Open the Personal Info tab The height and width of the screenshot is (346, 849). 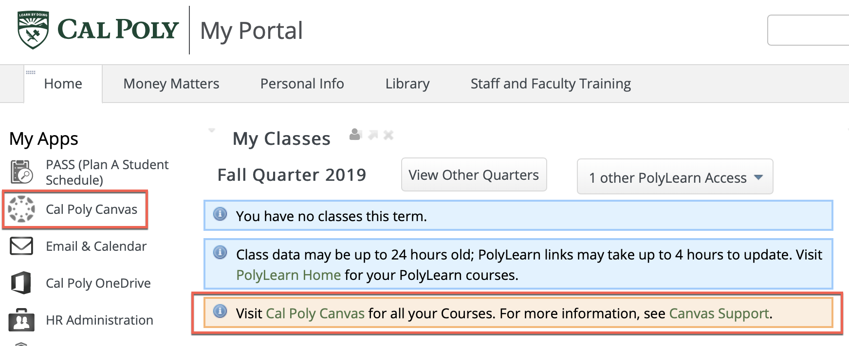tap(302, 84)
